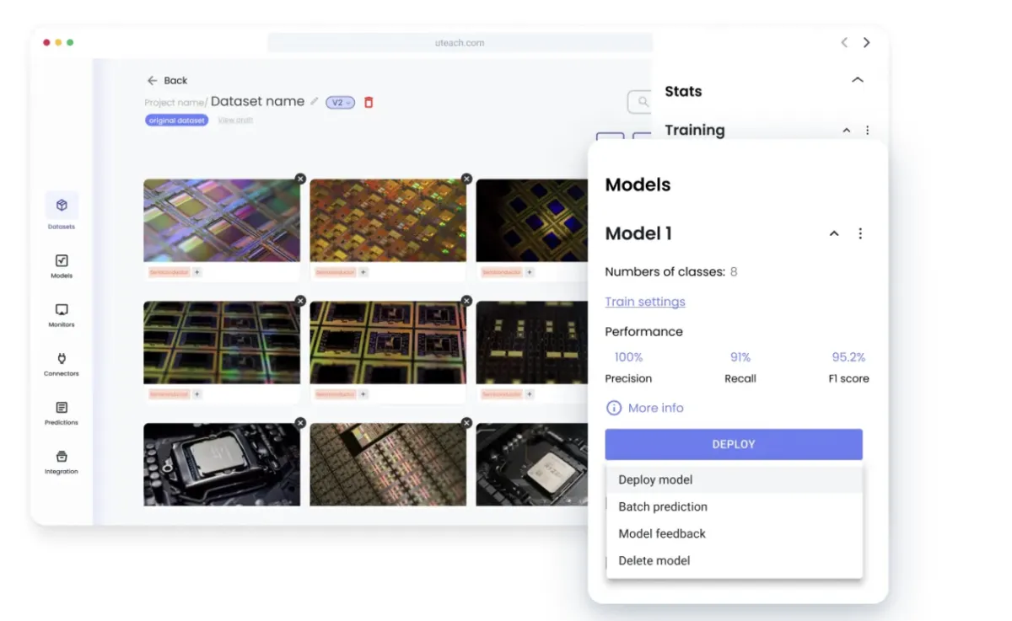Open the Predictions section in the sidebar
The height and width of the screenshot is (621, 1012).
[62, 413]
